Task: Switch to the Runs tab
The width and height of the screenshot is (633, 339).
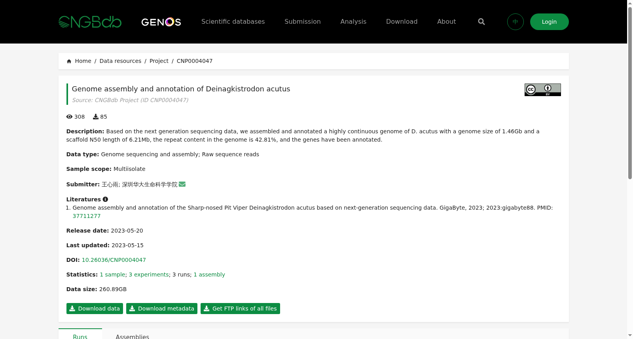Action: tap(80, 335)
